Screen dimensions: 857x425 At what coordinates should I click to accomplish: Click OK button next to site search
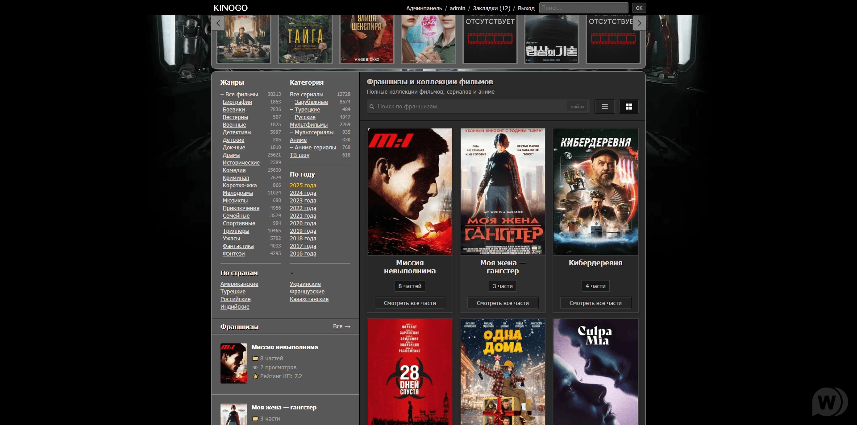(639, 8)
